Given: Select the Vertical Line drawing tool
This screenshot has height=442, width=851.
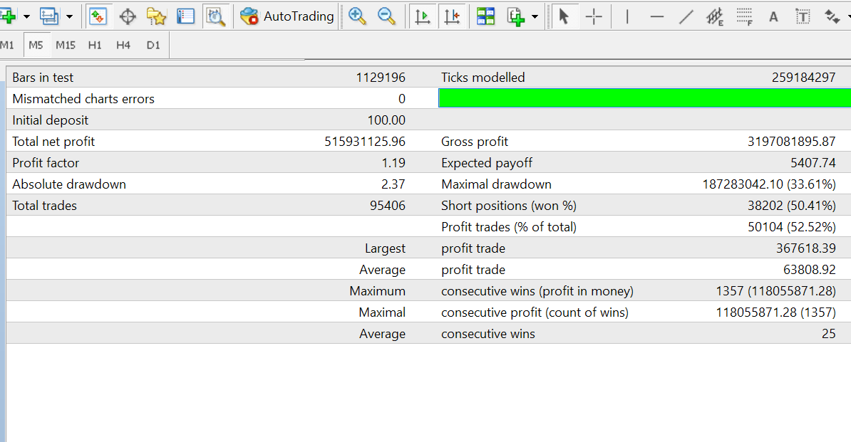Looking at the screenshot, I should pyautogui.click(x=627, y=17).
